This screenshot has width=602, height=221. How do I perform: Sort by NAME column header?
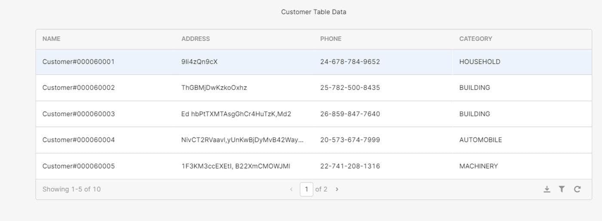coord(52,39)
